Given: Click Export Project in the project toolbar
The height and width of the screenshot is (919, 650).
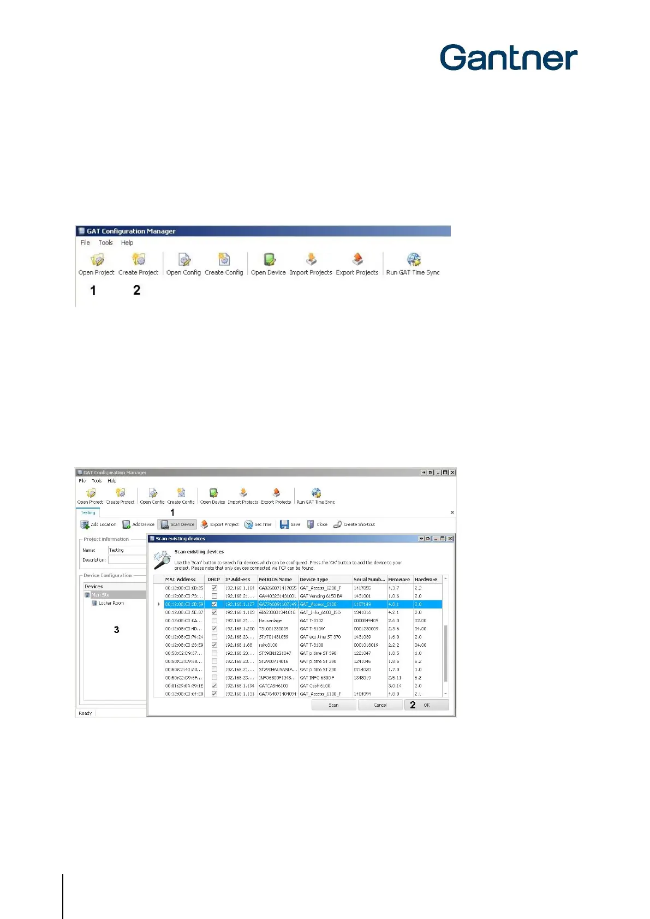Looking at the screenshot, I should point(219,524).
